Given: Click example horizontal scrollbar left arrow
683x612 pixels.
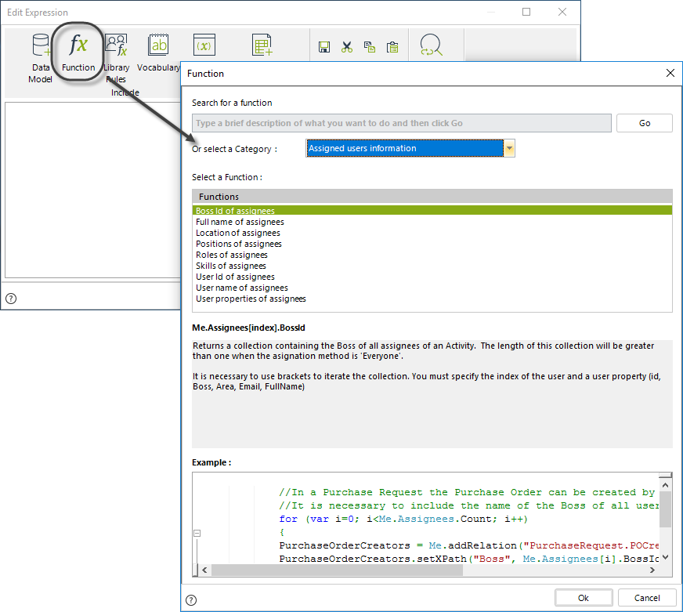Looking at the screenshot, I should coord(204,570).
